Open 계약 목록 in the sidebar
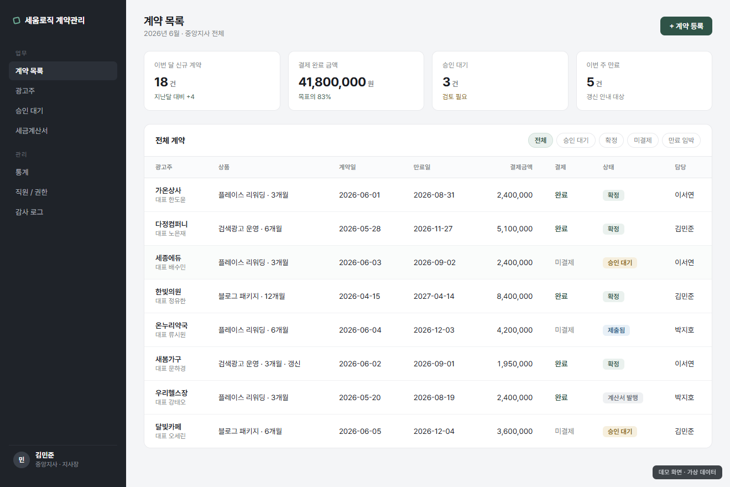 coord(63,71)
